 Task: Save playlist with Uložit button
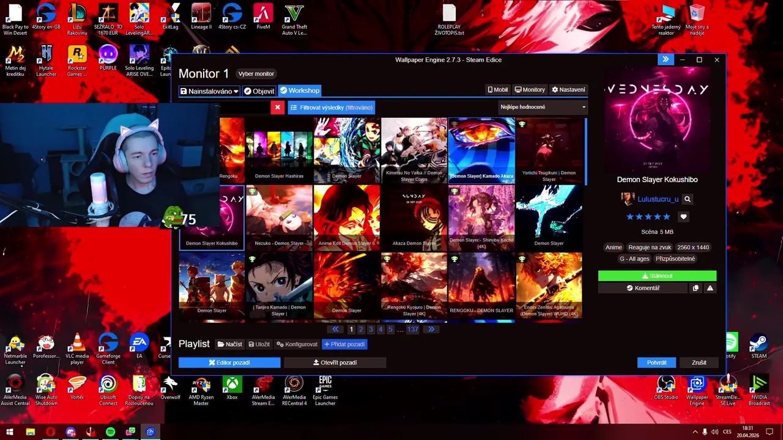pyautogui.click(x=259, y=344)
